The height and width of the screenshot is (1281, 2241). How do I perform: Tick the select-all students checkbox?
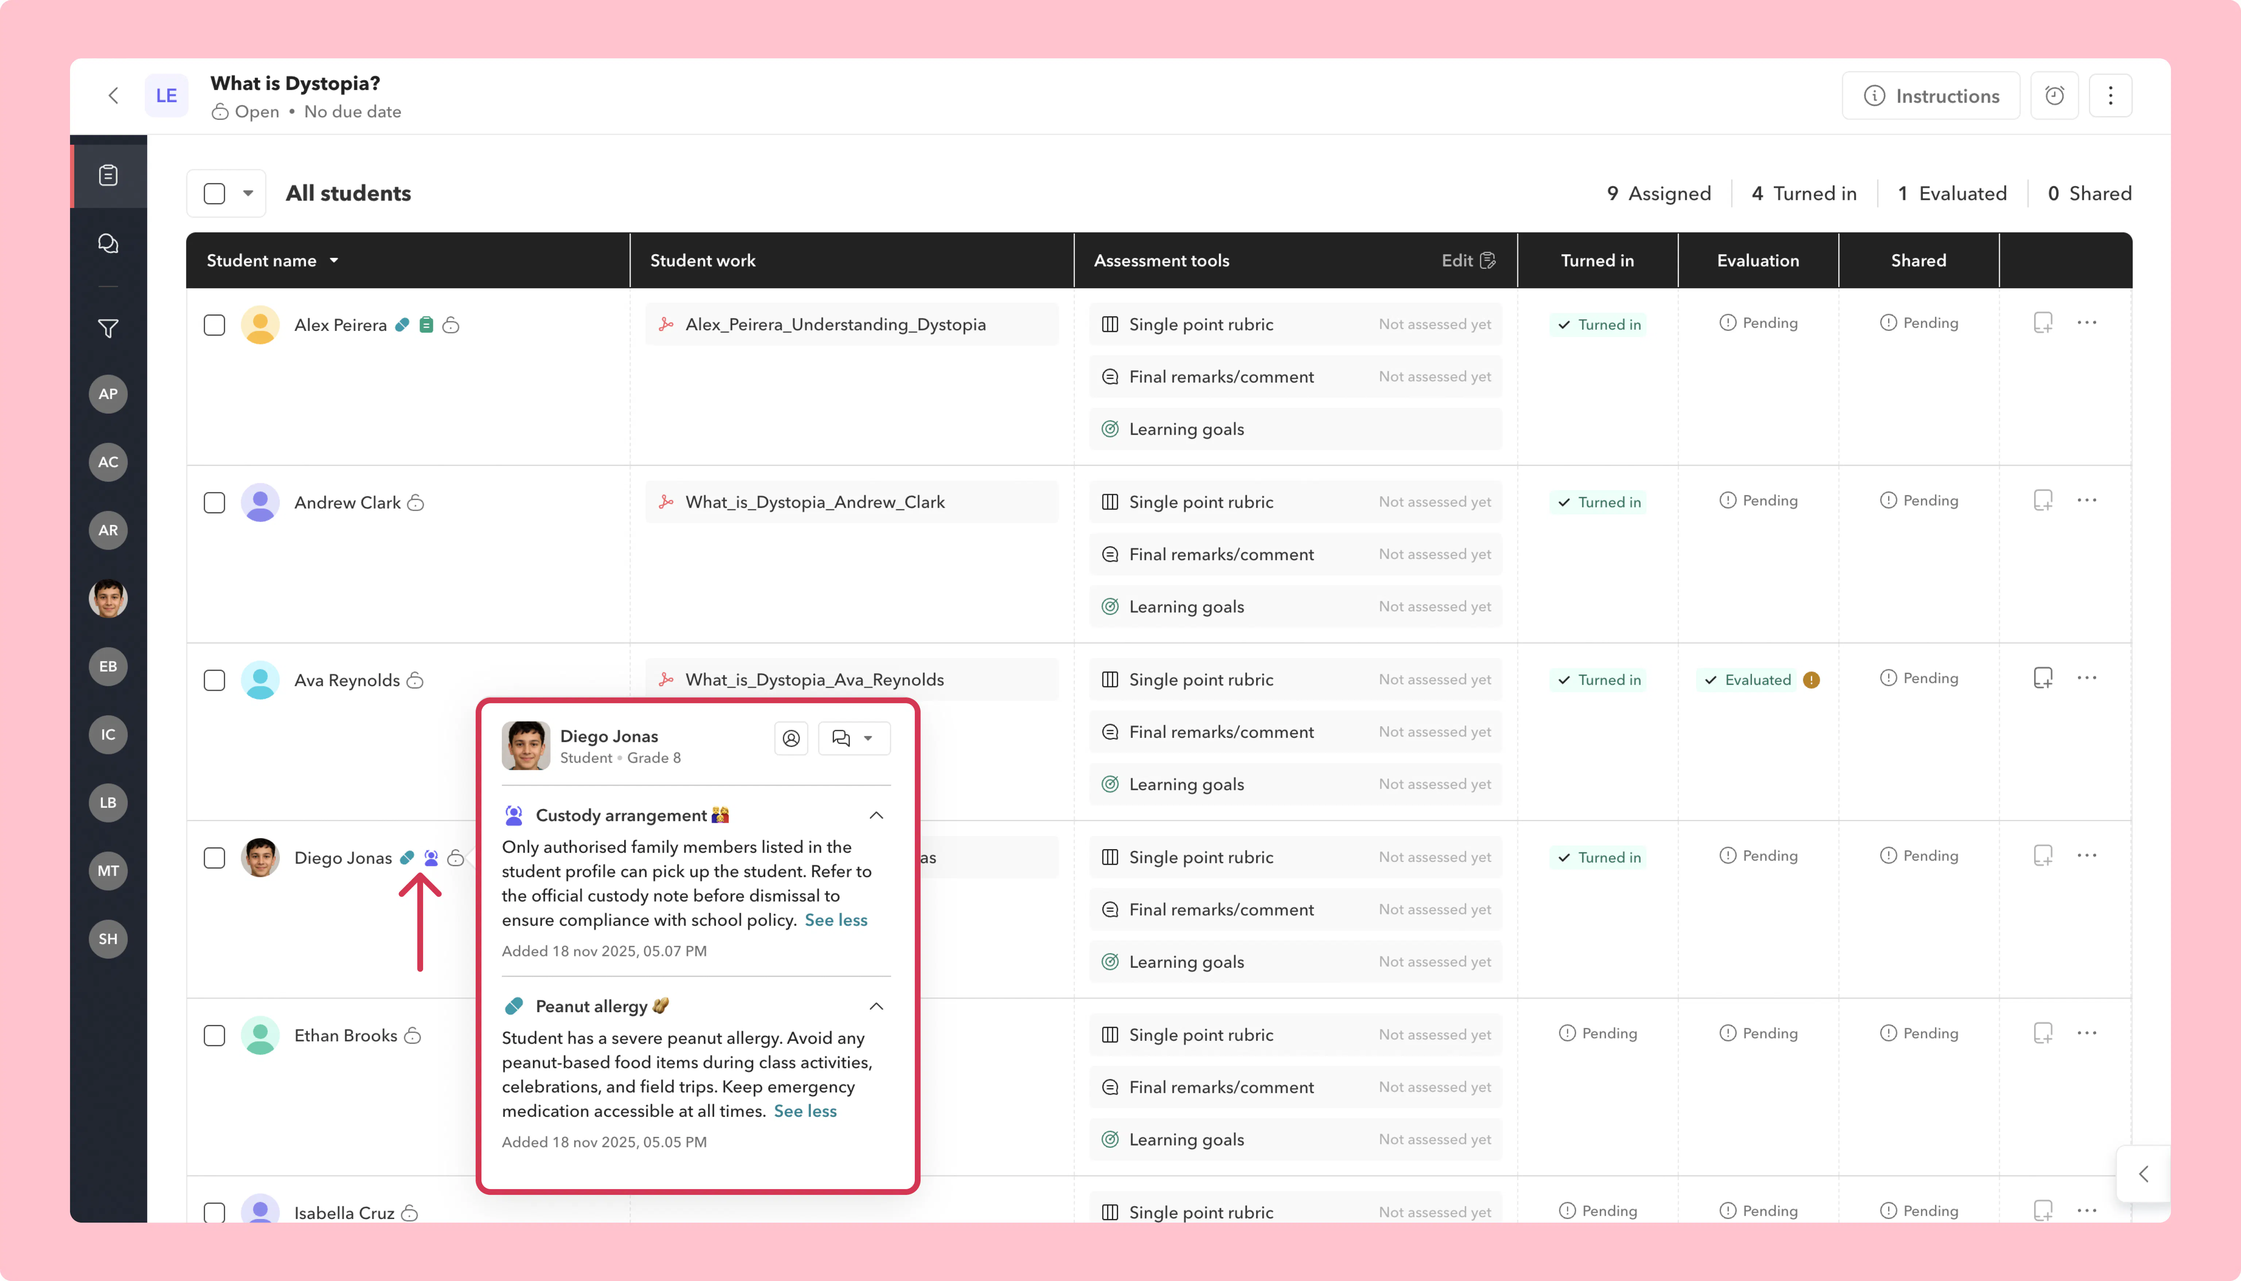point(214,194)
